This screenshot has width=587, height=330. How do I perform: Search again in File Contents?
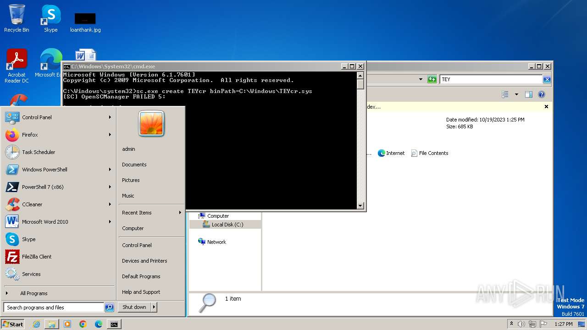pos(429,153)
